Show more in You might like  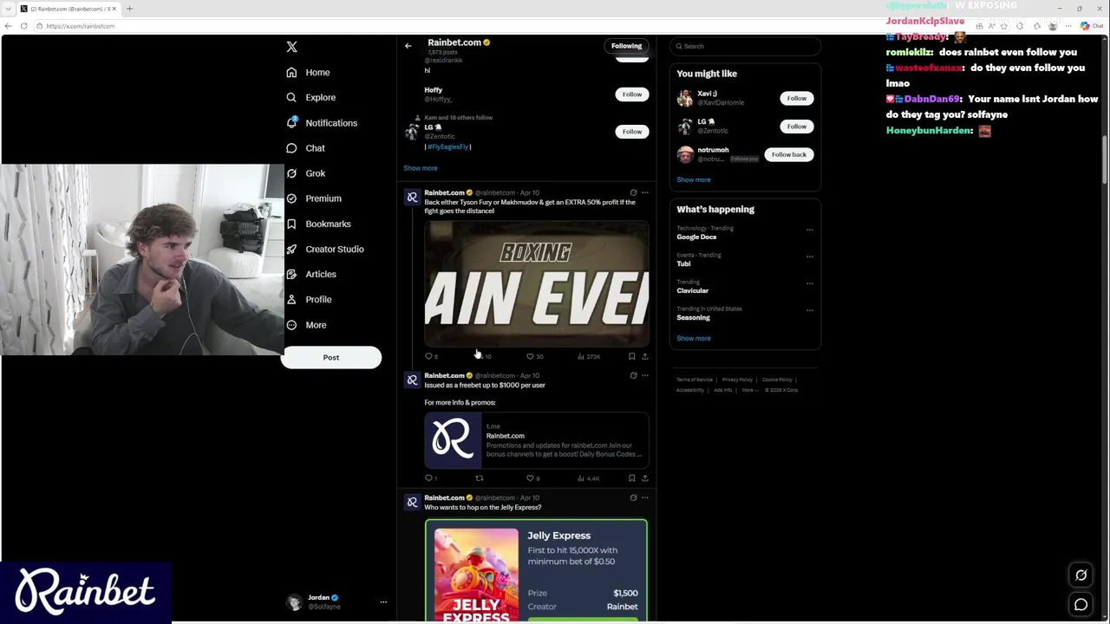694,180
